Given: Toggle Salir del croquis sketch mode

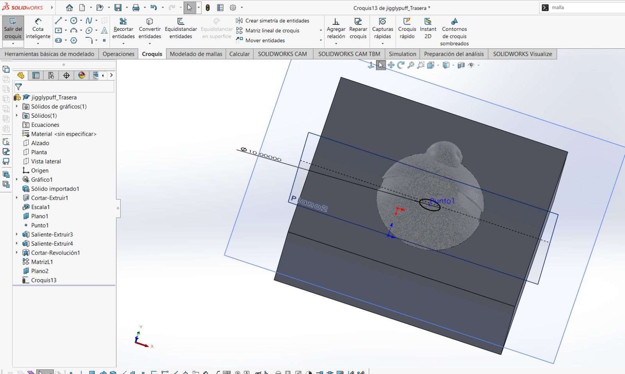Looking at the screenshot, I should click(x=13, y=28).
